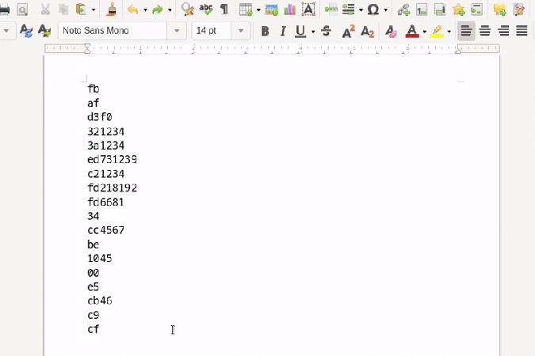This screenshot has width=535, height=356.
Task: Toggle superscript formatting
Action: pyautogui.click(x=349, y=32)
